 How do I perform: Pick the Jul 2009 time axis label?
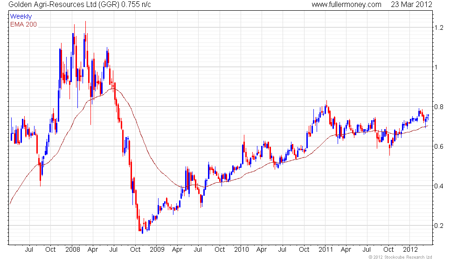(x=198, y=250)
